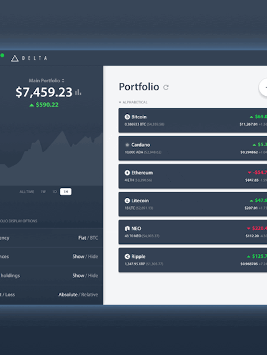The width and height of the screenshot is (267, 355).
Task: Click the Bitcoin price $11,267.01
Action: pos(248,125)
